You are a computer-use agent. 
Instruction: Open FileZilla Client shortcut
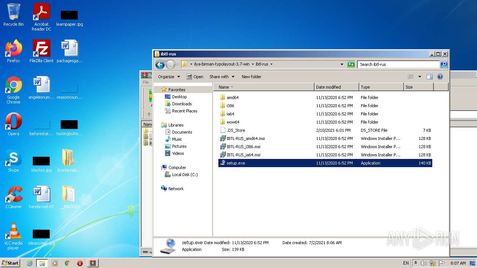coord(41,51)
